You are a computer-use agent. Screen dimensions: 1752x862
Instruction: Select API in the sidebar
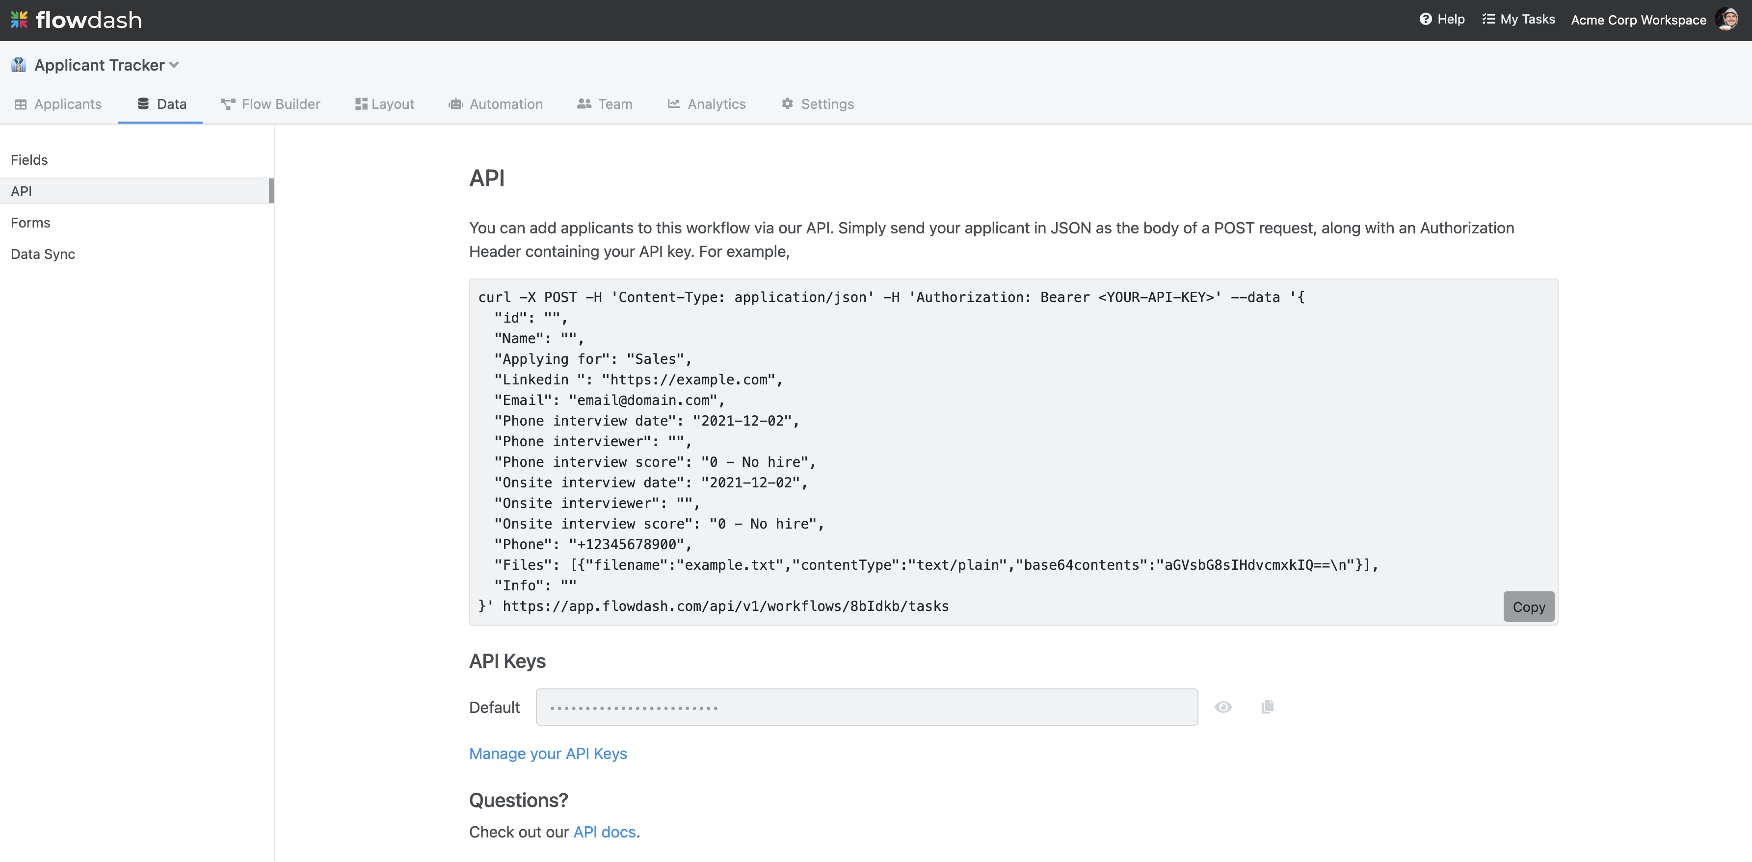[136, 191]
